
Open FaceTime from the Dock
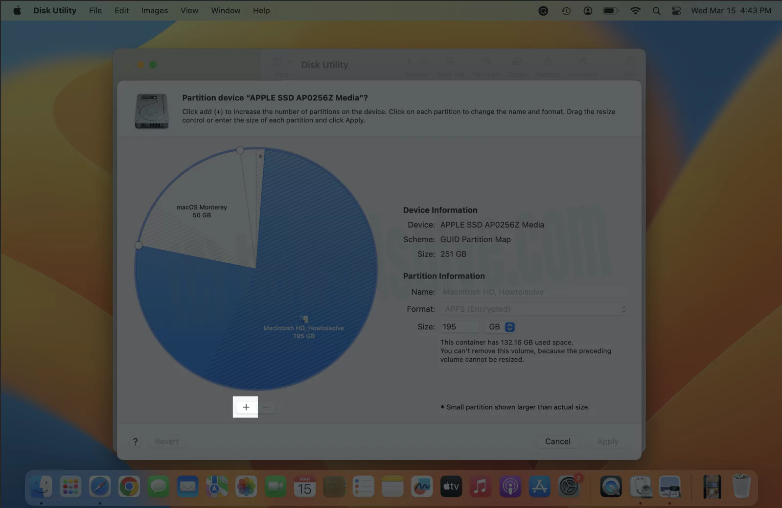pos(276,487)
